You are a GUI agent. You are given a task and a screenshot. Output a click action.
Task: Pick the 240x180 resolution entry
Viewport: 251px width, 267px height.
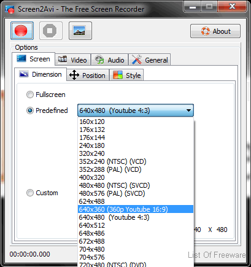136,145
